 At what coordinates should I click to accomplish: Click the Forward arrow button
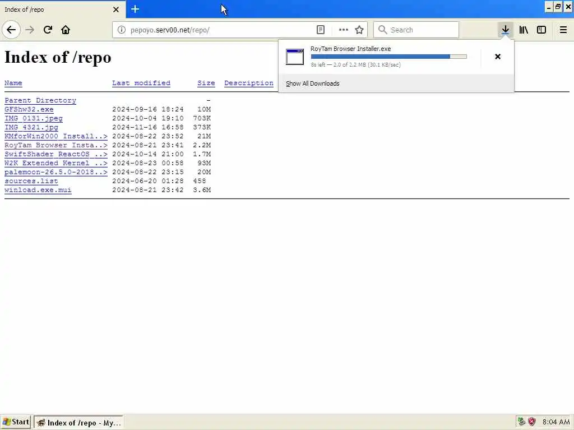(x=30, y=30)
